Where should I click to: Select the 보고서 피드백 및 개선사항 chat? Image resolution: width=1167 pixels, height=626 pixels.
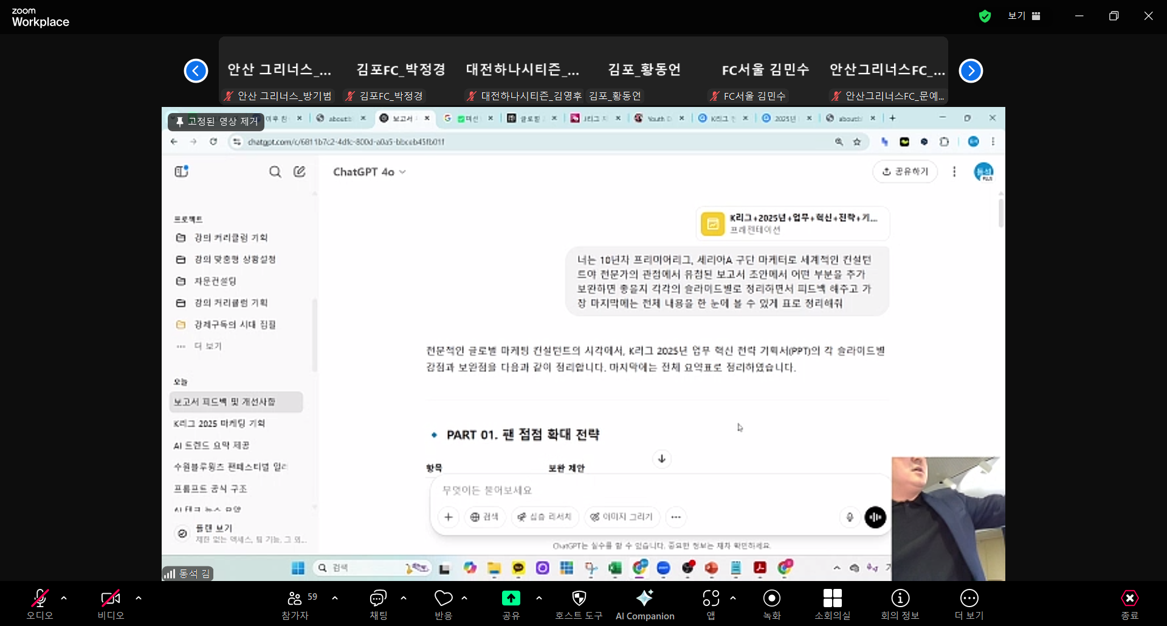point(236,402)
